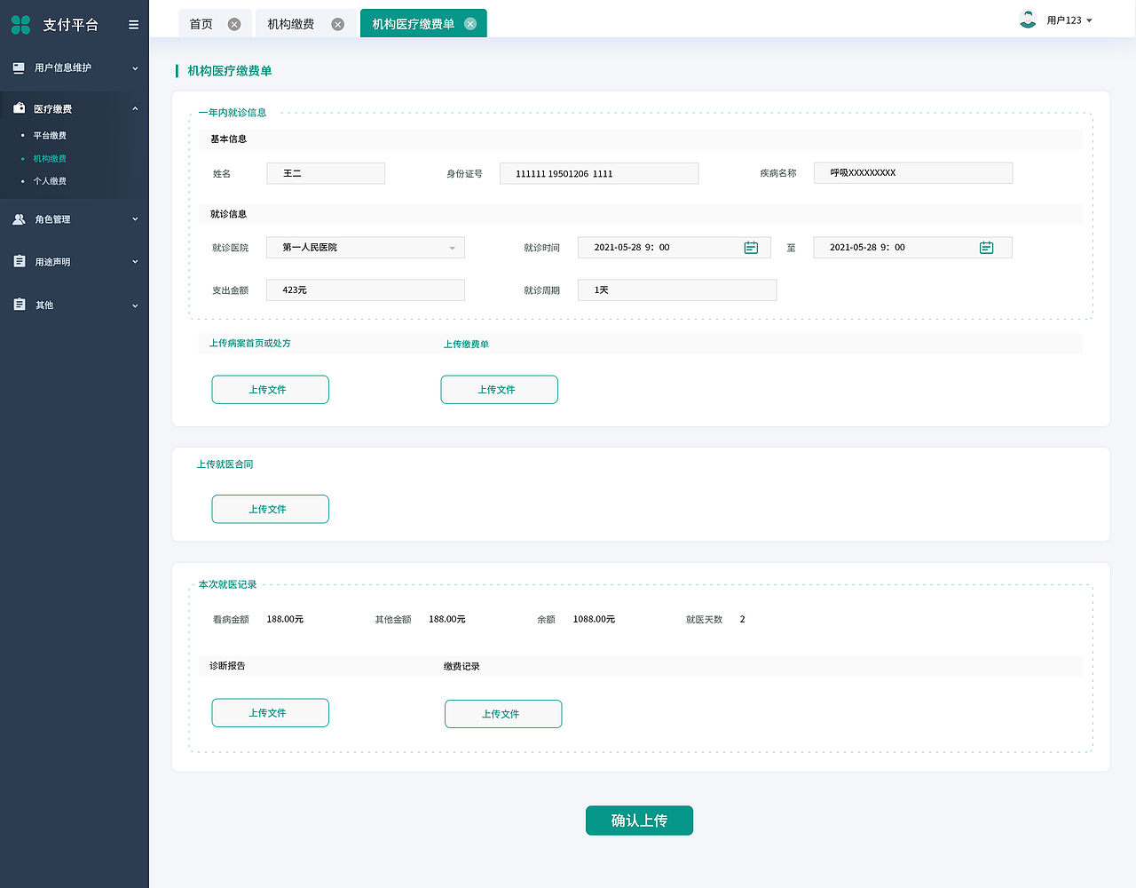Open the start date calendar picker

tap(751, 248)
